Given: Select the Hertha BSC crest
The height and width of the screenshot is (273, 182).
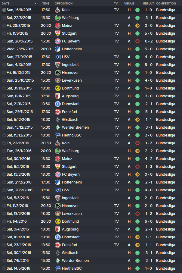Looking at the screenshot, I should (57, 135).
